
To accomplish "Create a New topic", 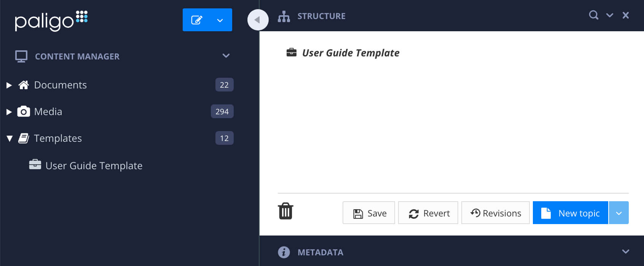I will 571,213.
